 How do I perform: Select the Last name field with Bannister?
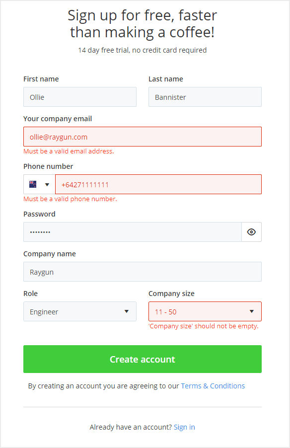205,97
